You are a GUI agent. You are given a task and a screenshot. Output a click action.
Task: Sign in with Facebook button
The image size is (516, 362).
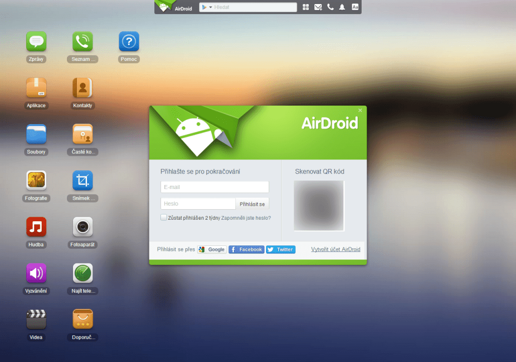[246, 249]
